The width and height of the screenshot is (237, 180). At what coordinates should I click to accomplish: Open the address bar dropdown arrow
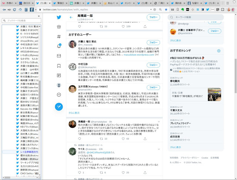pyautogui.click(x=151, y=10)
